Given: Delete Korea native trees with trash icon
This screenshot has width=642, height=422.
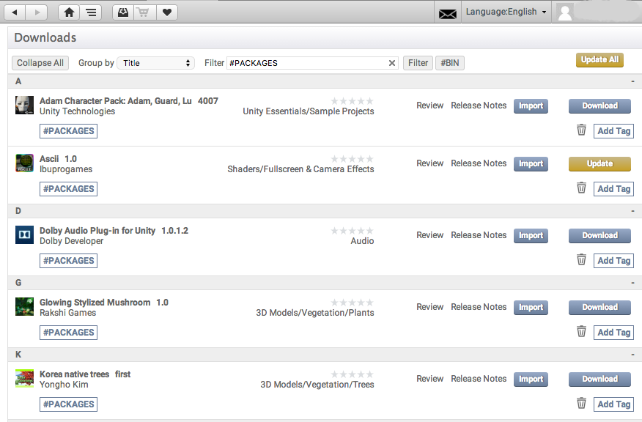Looking at the screenshot, I should (x=581, y=404).
